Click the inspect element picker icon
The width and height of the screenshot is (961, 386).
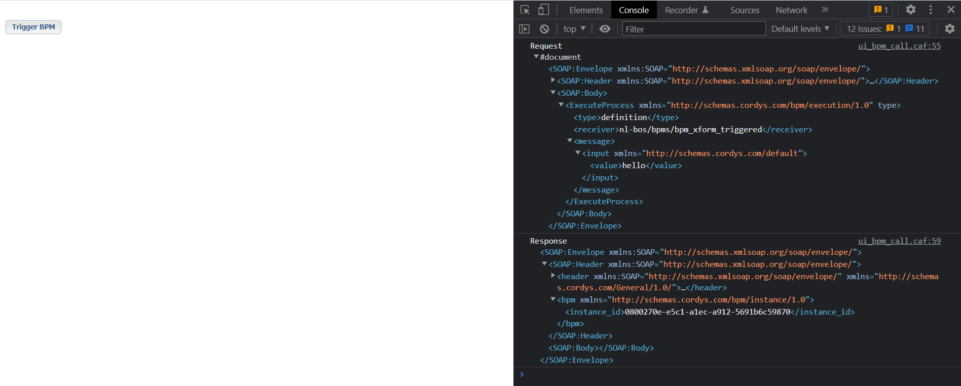coord(525,10)
